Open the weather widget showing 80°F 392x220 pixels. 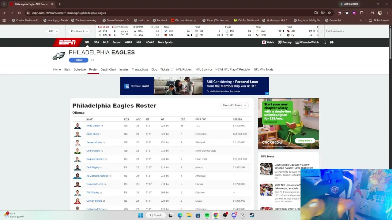coord(14,215)
